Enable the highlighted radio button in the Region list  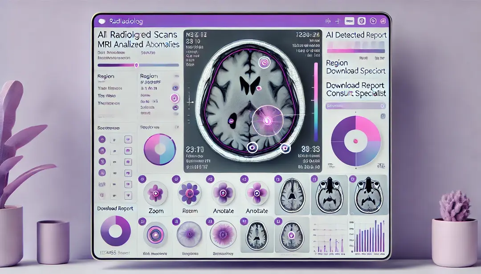click(x=175, y=97)
